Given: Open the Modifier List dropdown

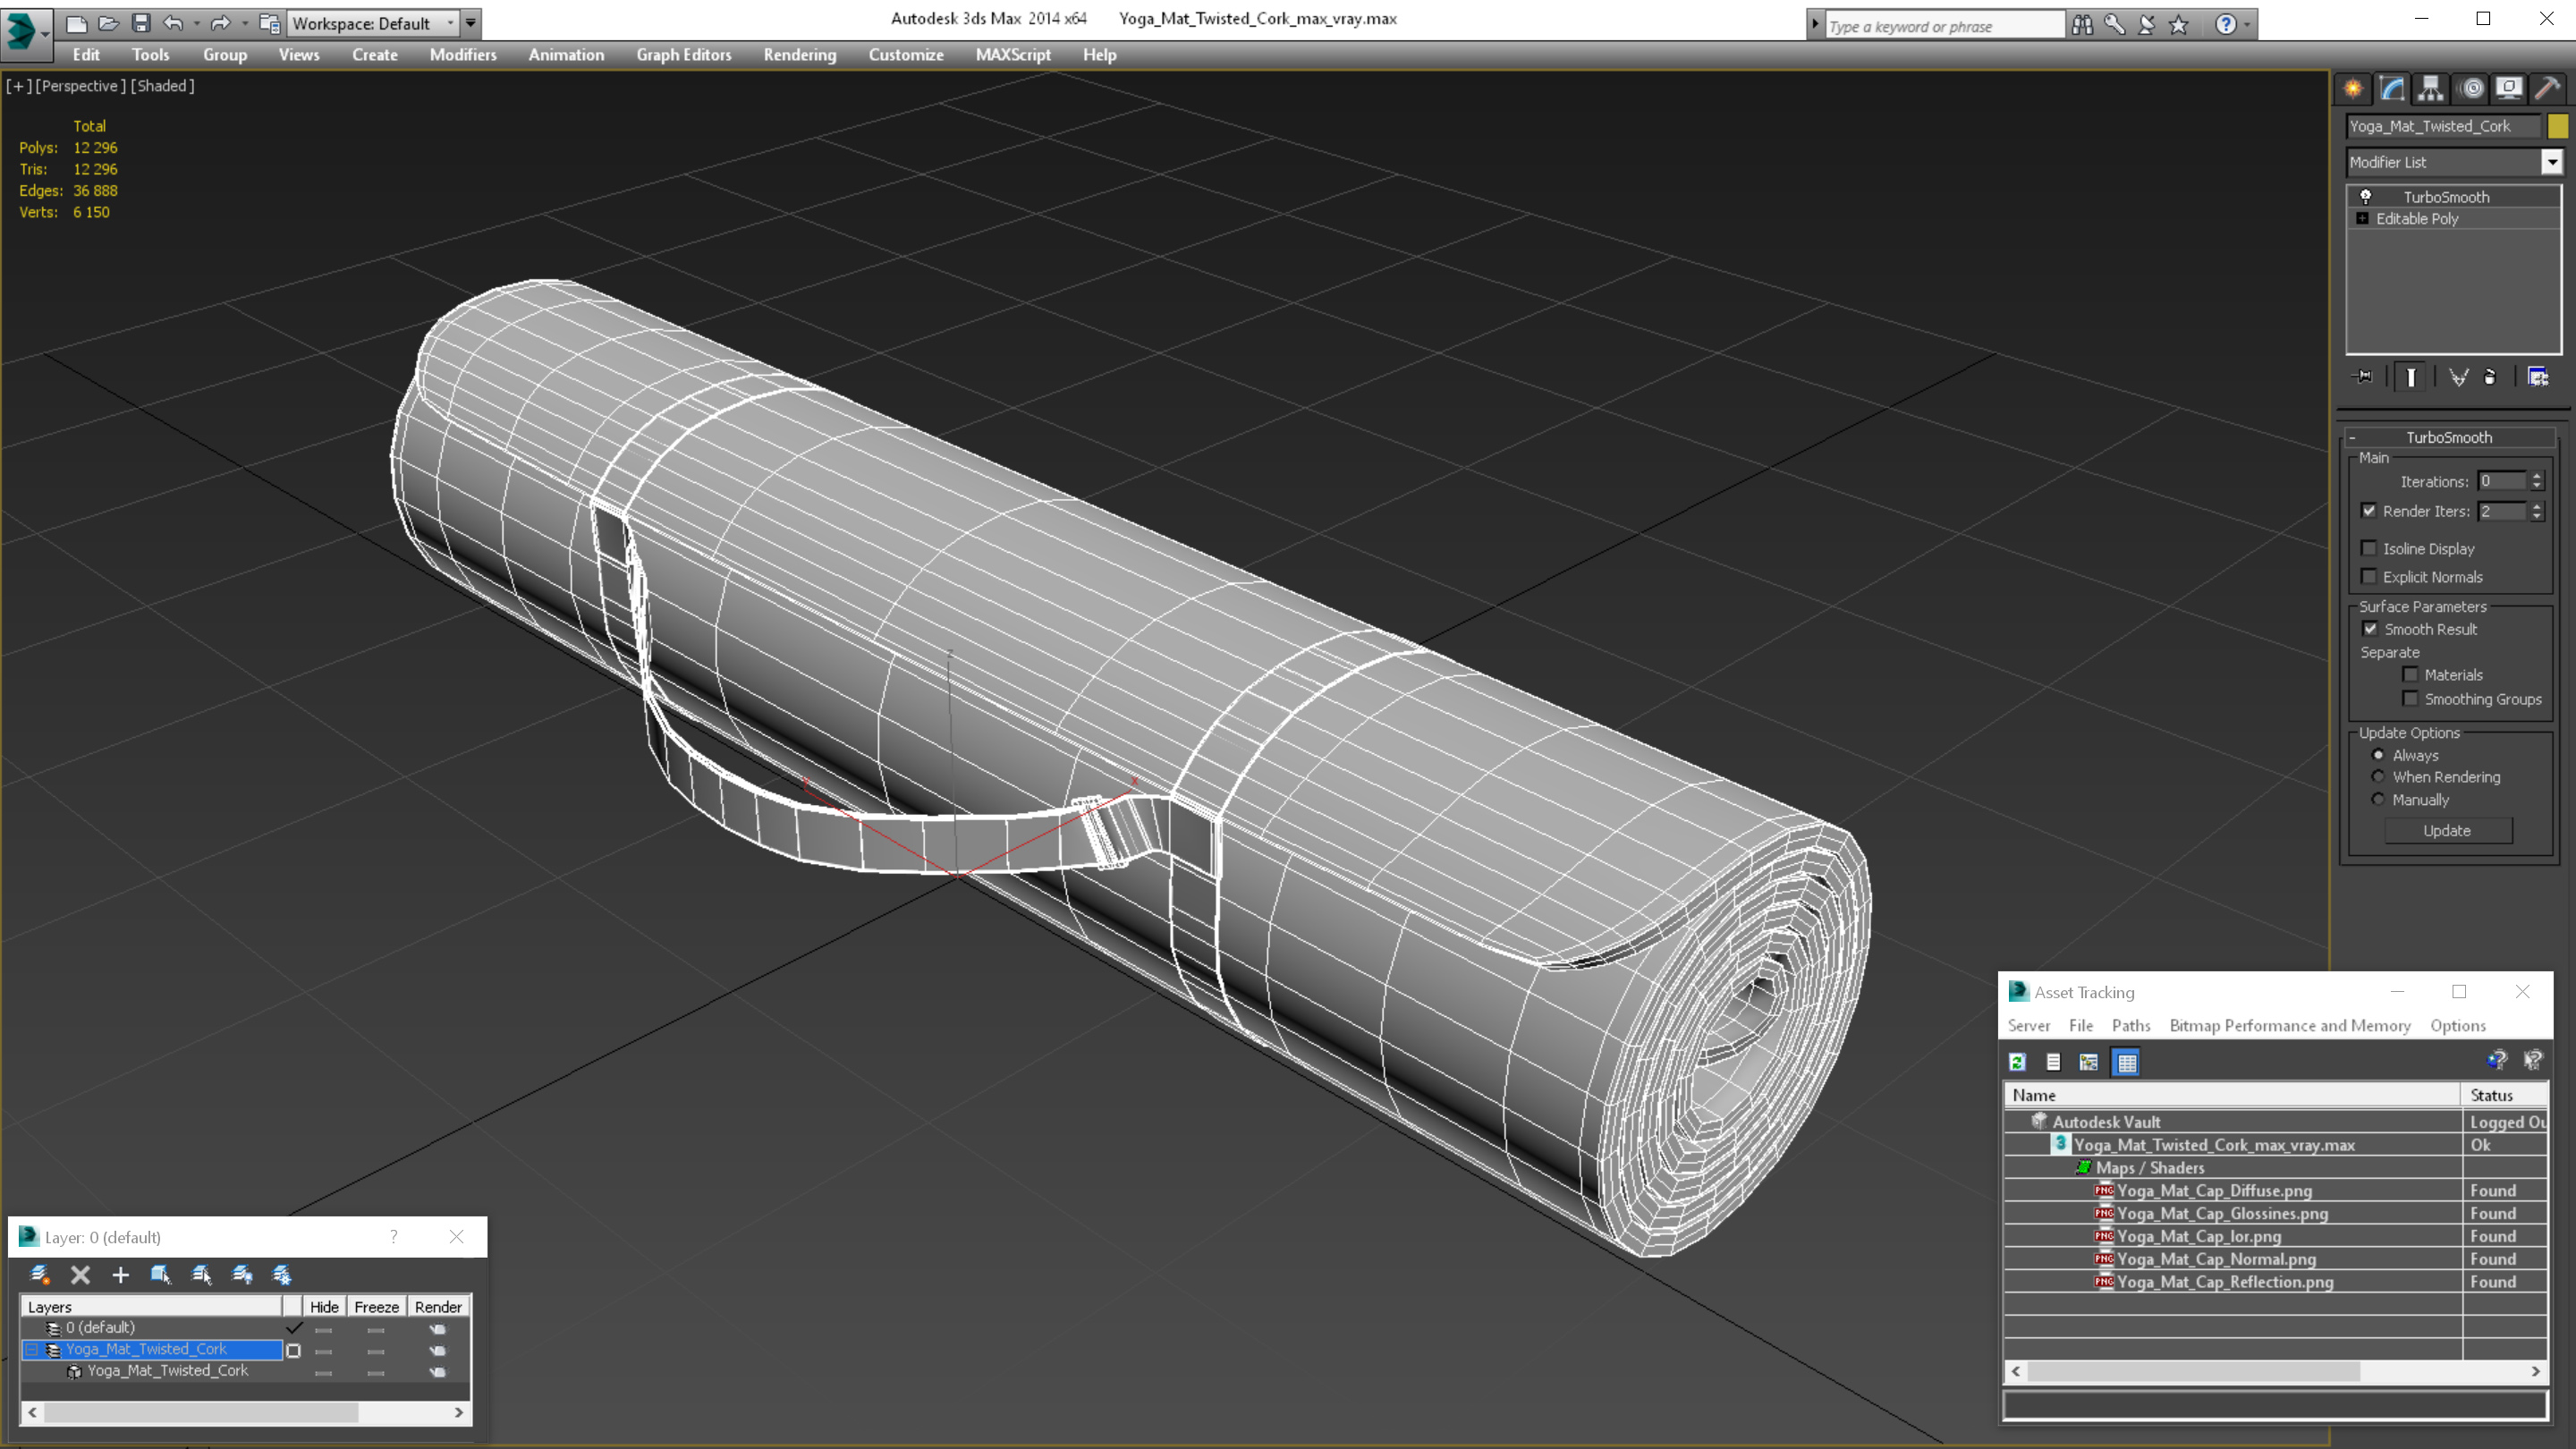Looking at the screenshot, I should point(2551,162).
